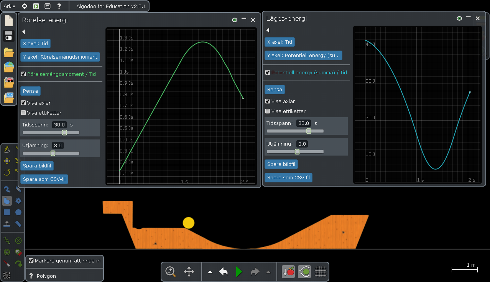This screenshot has width=490, height=282.
Task: Click the Tidsspann slider in Rörelse-energi
Action: (51, 133)
